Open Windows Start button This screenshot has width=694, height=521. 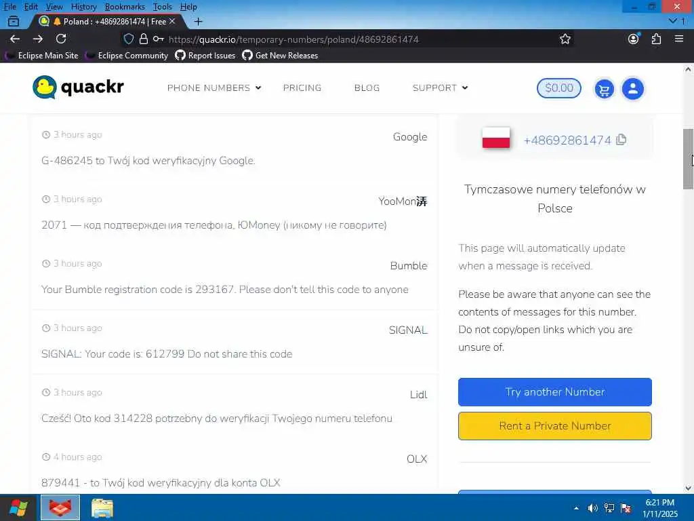[x=18, y=507]
